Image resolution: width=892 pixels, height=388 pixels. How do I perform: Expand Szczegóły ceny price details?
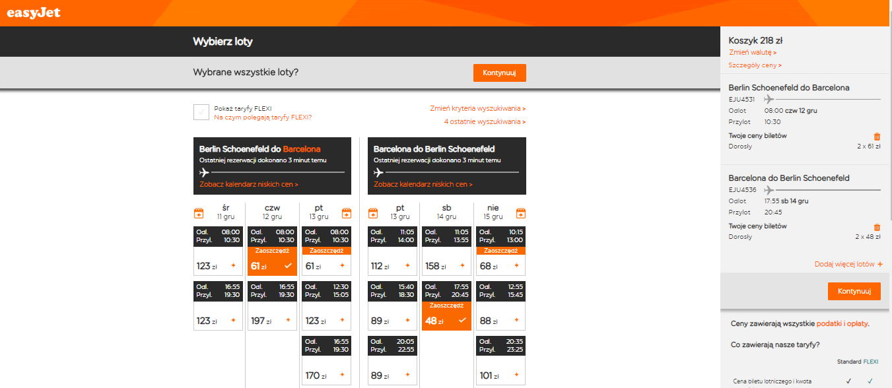click(755, 65)
